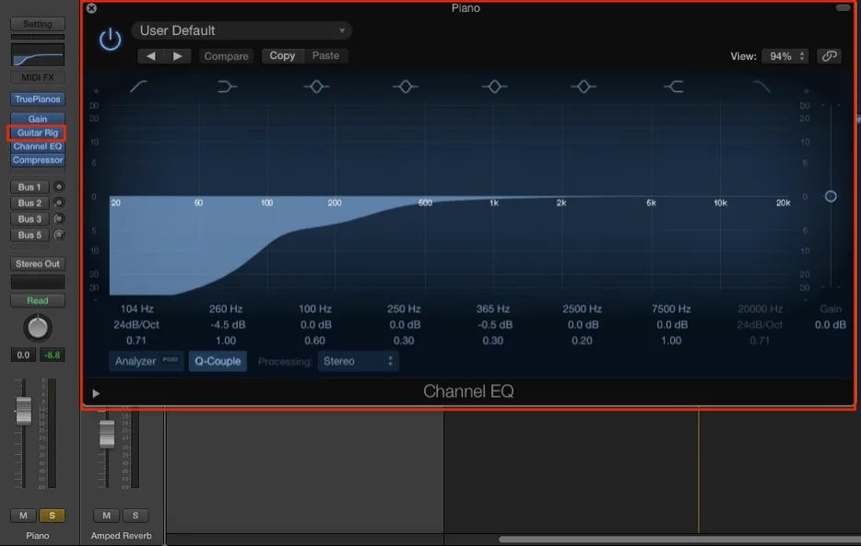Click the horizontal scrollbar at bottom
This screenshot has width=861, height=546.
pyautogui.click(x=679, y=540)
